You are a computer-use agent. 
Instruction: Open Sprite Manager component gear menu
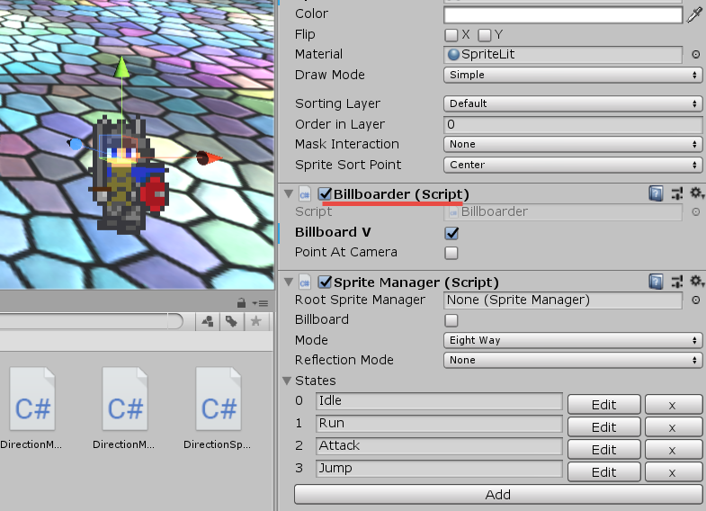click(x=696, y=282)
